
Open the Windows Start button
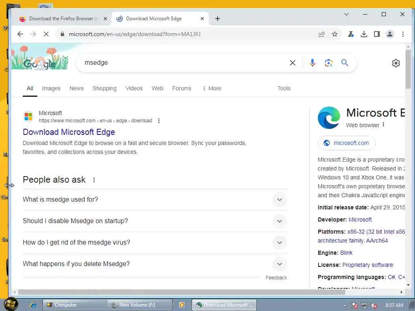pyautogui.click(x=10, y=305)
